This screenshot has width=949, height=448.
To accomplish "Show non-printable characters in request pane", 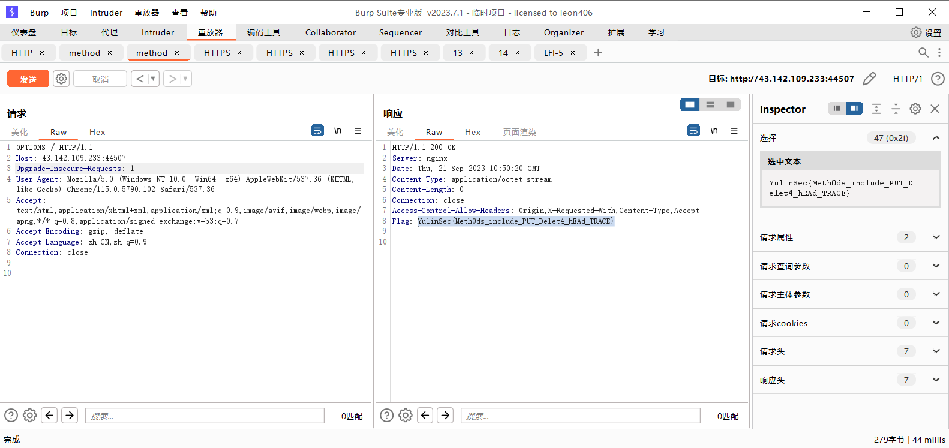I will pyautogui.click(x=338, y=130).
